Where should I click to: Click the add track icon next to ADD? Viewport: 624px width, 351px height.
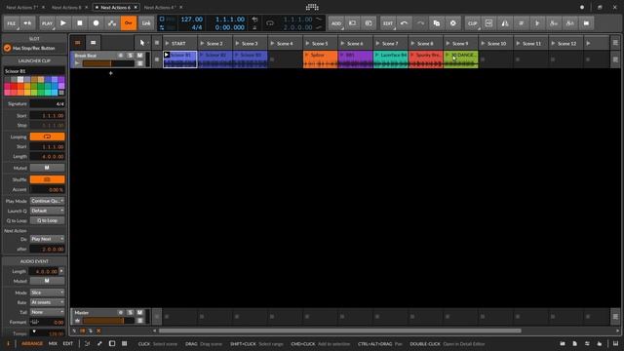coord(353,23)
